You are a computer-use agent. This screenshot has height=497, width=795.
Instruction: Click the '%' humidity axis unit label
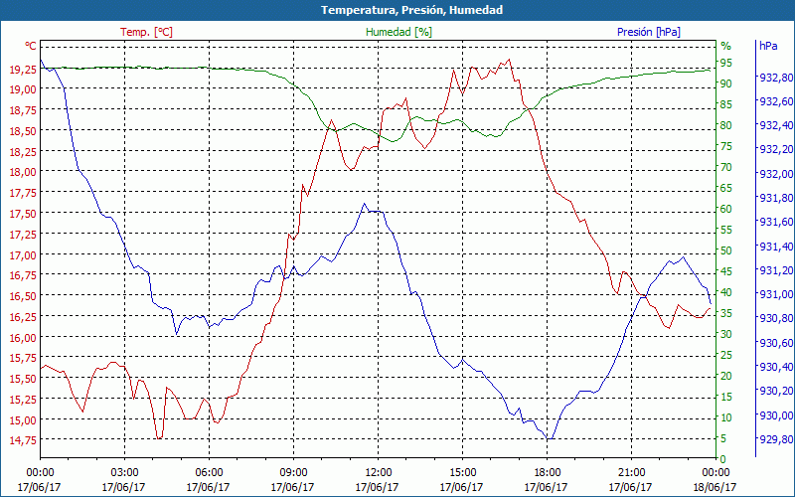pos(726,46)
